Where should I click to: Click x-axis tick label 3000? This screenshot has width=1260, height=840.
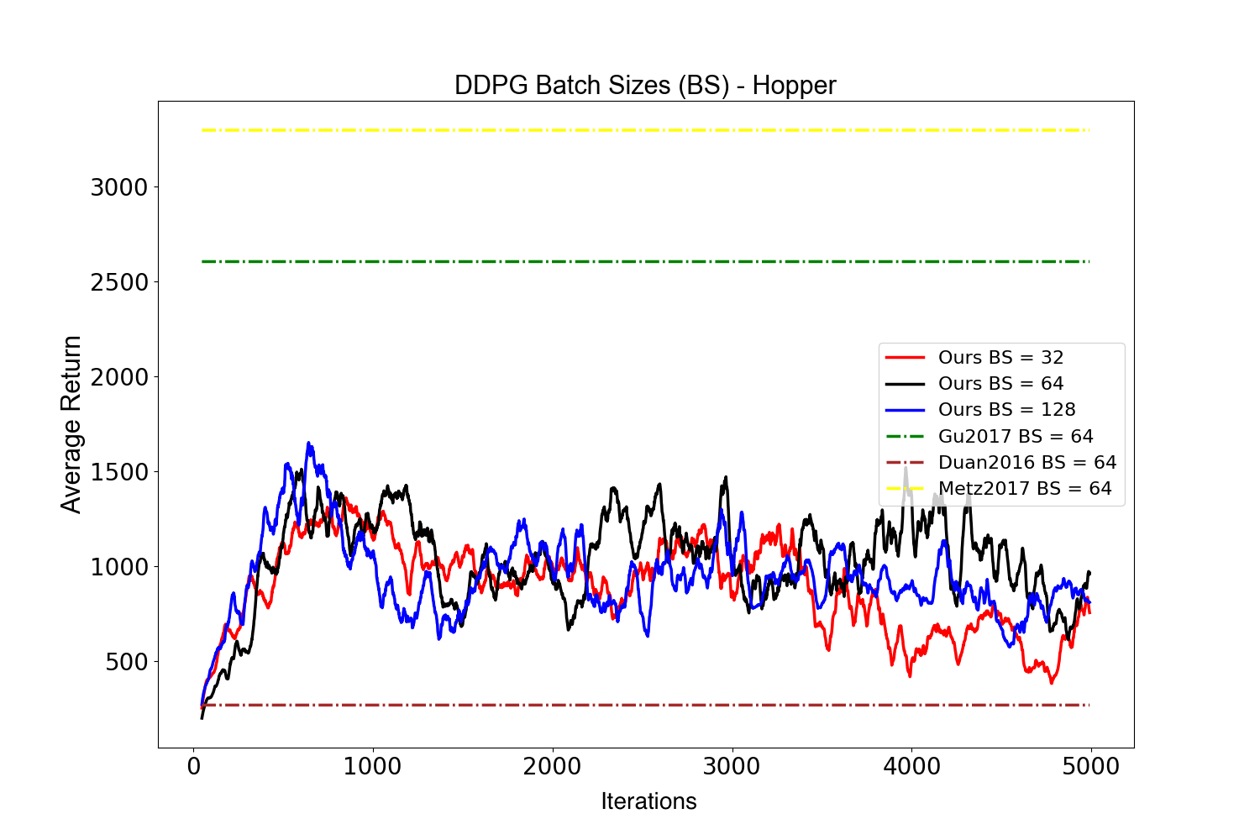732,766
